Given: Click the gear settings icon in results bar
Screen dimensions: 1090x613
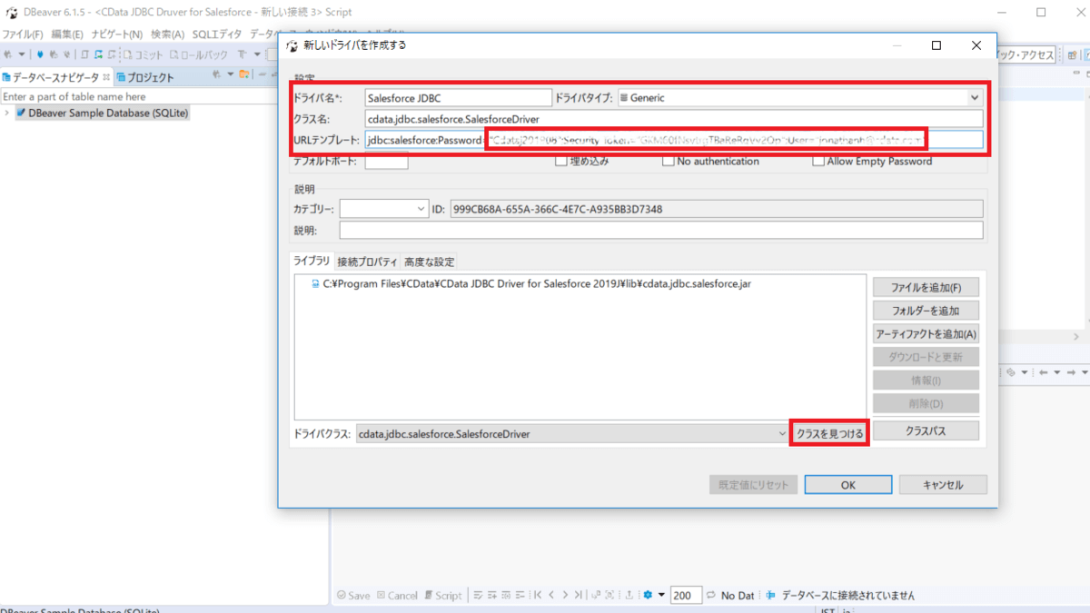Looking at the screenshot, I should pyautogui.click(x=648, y=595).
